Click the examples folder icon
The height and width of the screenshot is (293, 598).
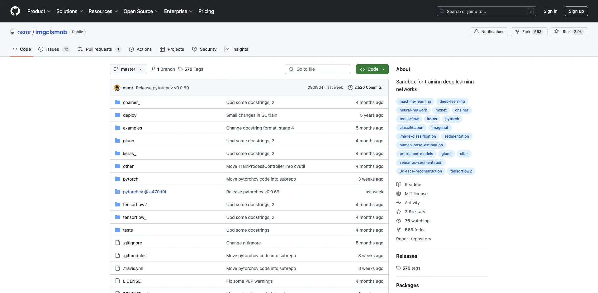click(x=117, y=128)
